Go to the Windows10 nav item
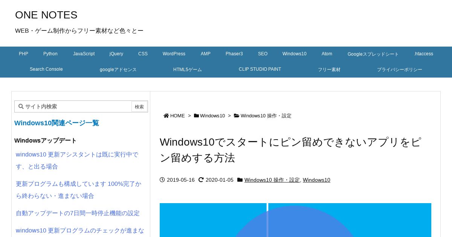Image resolution: width=452 pixels, height=237 pixels. [x=295, y=54]
